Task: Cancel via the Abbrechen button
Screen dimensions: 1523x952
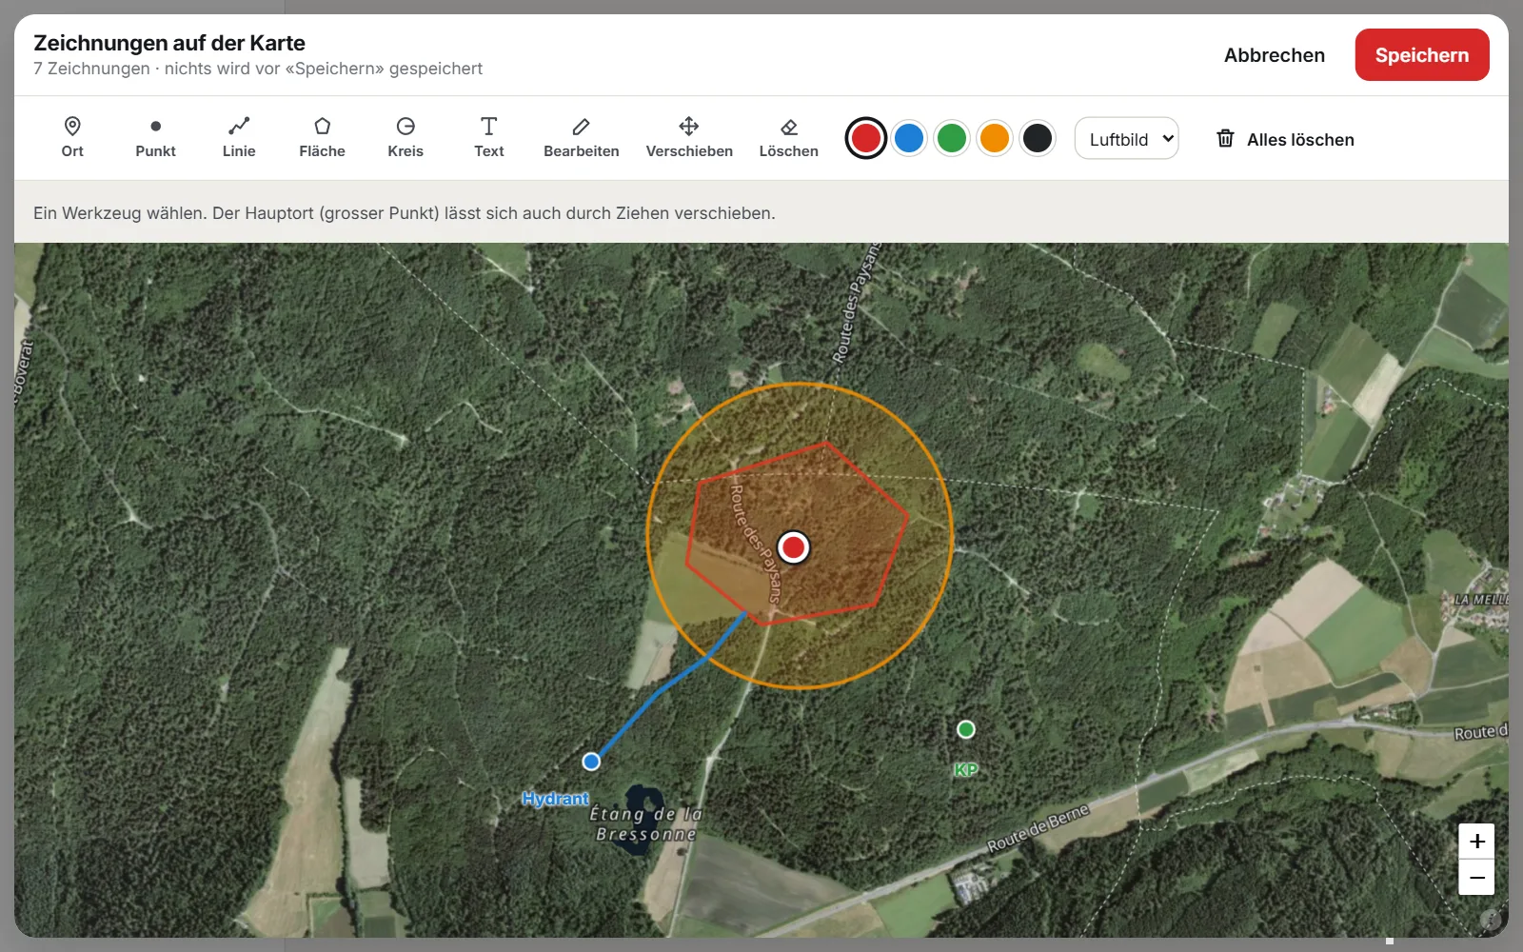Action: (1275, 55)
